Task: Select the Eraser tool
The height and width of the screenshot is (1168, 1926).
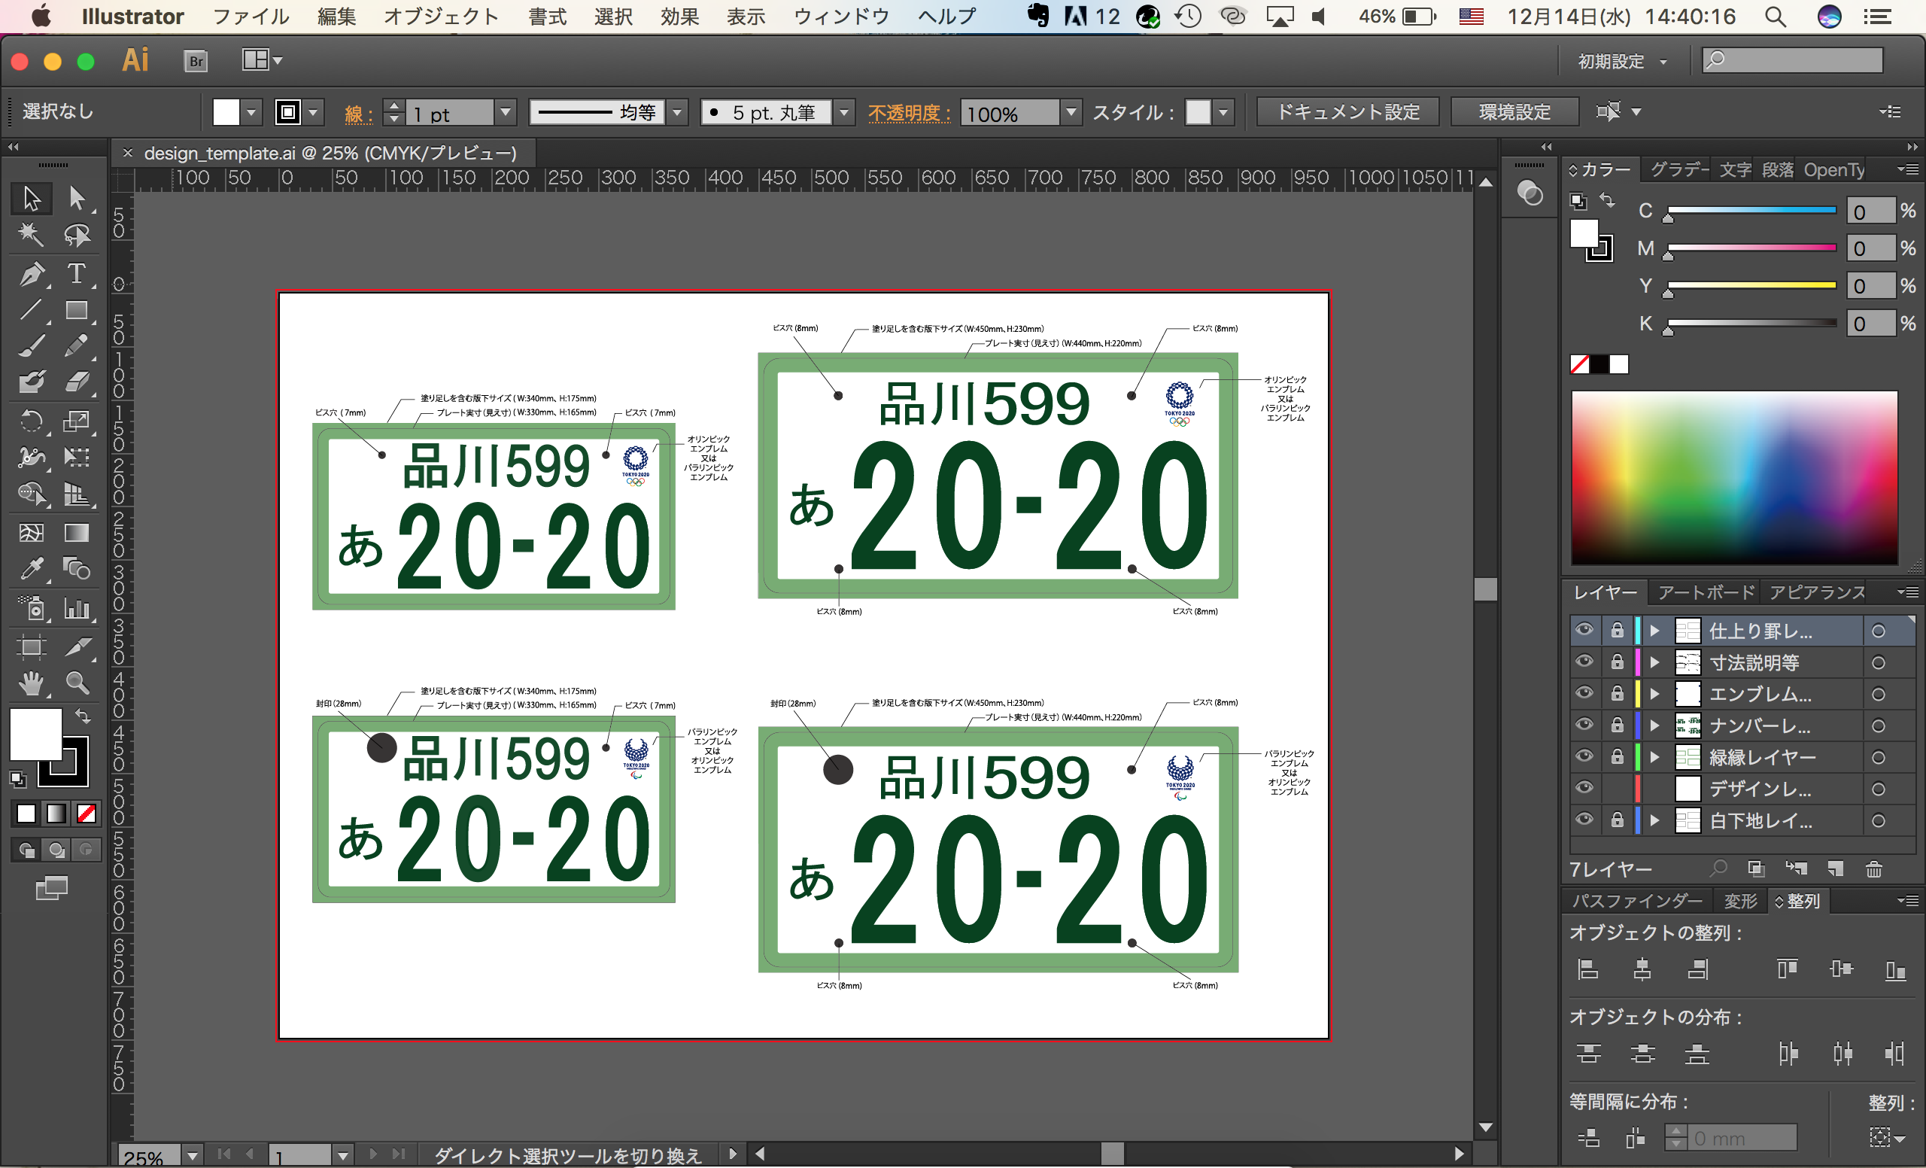Action: [77, 382]
